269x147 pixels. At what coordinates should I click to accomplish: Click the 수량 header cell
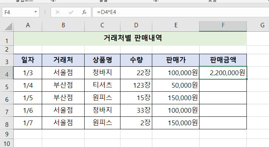point(136,60)
